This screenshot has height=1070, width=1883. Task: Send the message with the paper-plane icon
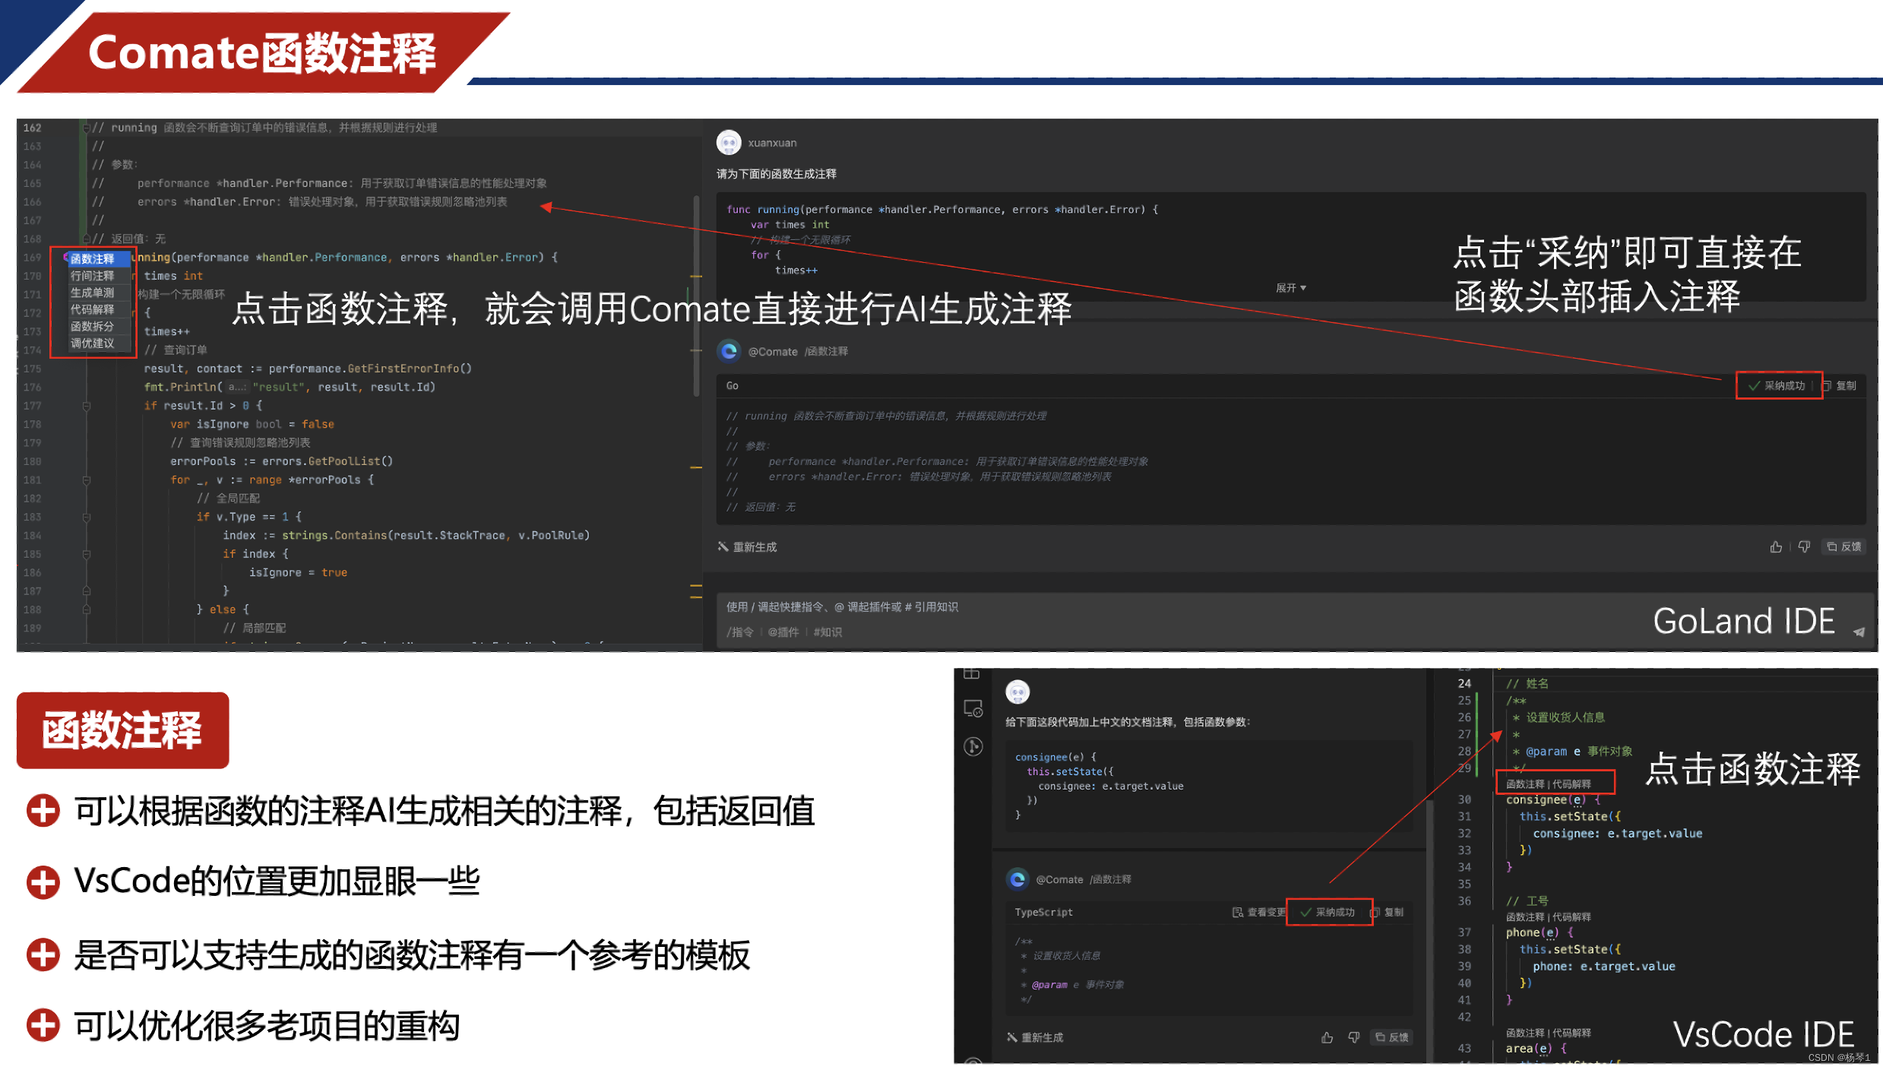tap(1859, 632)
